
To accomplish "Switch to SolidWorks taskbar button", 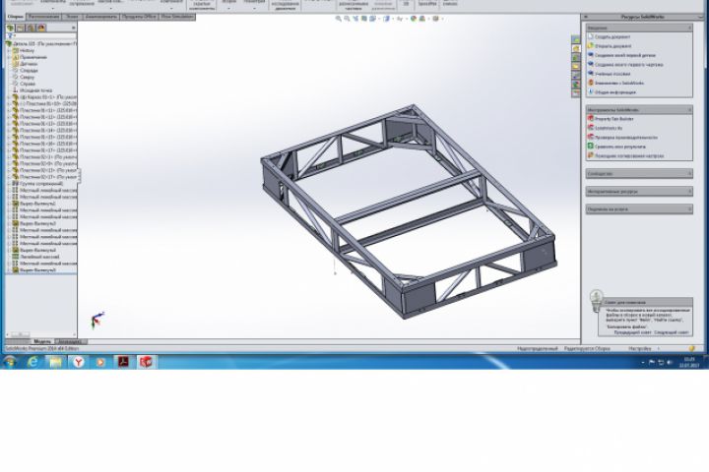I will tap(146, 362).
